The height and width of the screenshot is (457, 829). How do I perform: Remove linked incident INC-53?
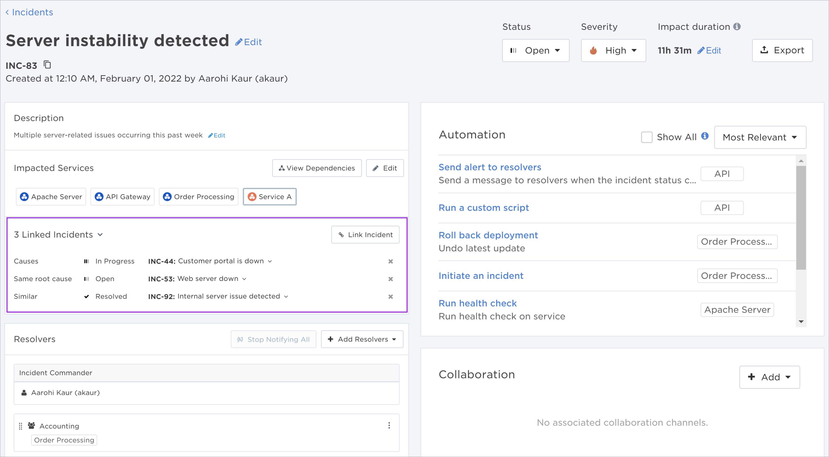pos(390,279)
